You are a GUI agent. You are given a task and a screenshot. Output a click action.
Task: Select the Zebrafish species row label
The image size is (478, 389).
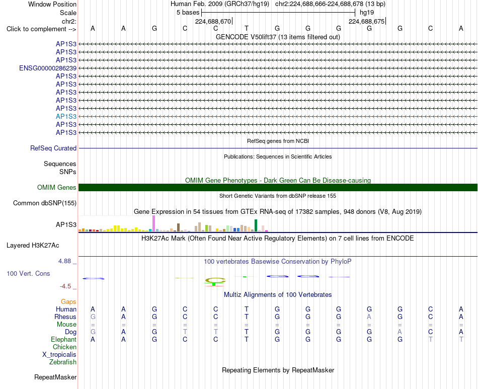(63, 362)
